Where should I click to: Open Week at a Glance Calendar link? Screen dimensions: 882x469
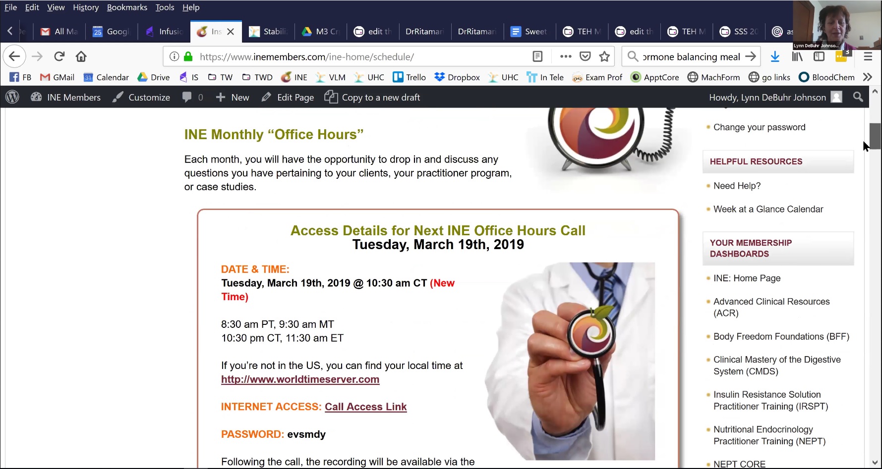[x=768, y=209]
